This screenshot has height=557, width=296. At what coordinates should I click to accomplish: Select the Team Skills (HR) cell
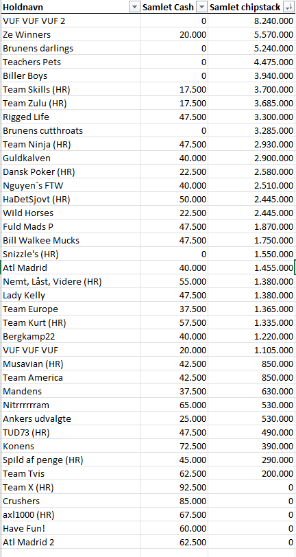point(71,89)
